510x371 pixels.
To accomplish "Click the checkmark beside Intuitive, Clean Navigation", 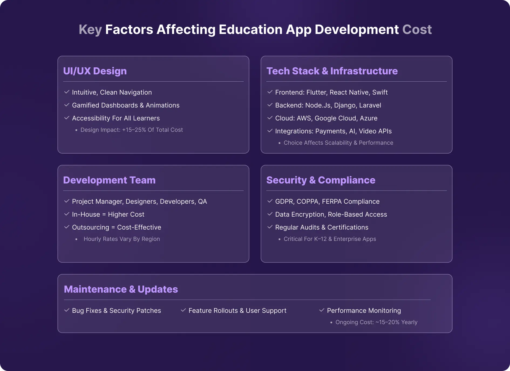I will (67, 92).
